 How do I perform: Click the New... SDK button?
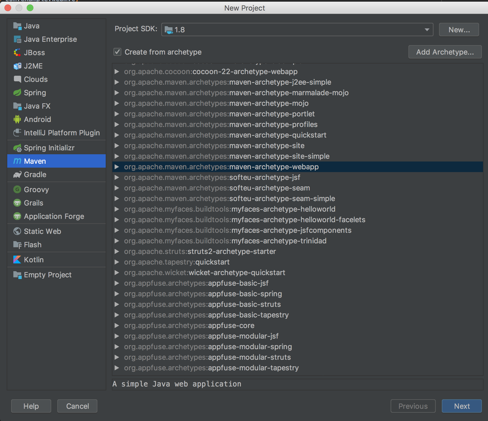point(459,30)
